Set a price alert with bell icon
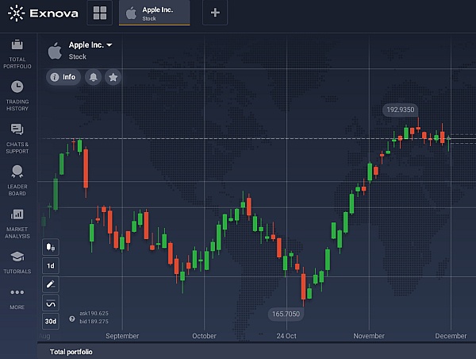476x359 pixels. click(93, 77)
